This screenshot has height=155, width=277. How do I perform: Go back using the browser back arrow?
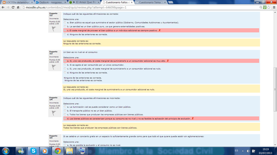pyautogui.click(x=3, y=7)
